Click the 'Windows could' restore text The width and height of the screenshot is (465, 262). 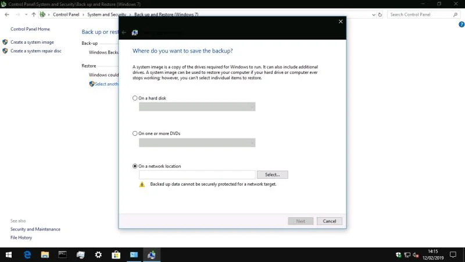coord(103,75)
